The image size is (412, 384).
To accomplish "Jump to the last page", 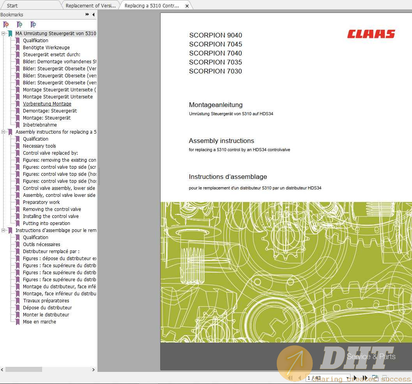I will 365,378.
